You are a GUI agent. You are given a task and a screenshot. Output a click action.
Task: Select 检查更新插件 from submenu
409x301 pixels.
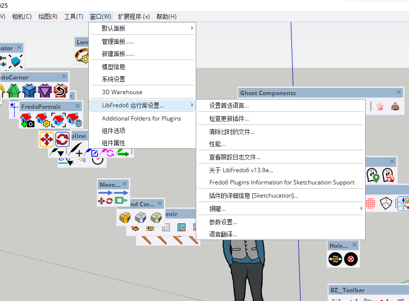click(x=229, y=119)
